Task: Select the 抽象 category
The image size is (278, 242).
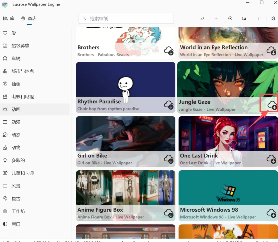Action: coord(35,84)
